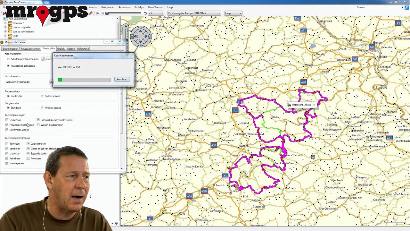Zoom in with the plus on the map zoom bar

tap(126, 26)
